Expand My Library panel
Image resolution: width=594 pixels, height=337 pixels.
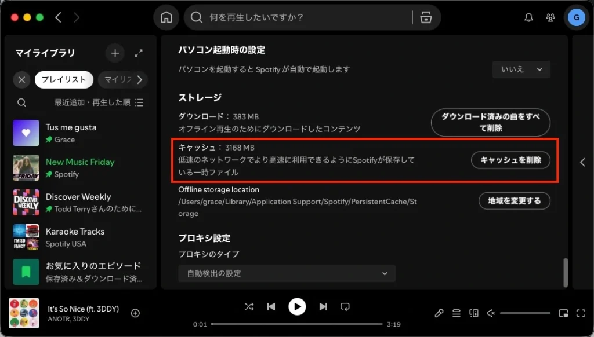click(139, 53)
